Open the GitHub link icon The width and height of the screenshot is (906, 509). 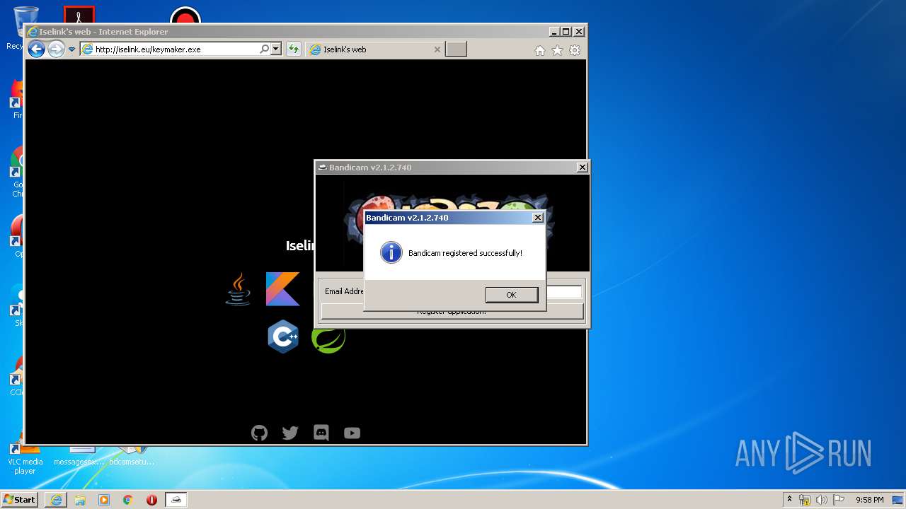(260, 433)
